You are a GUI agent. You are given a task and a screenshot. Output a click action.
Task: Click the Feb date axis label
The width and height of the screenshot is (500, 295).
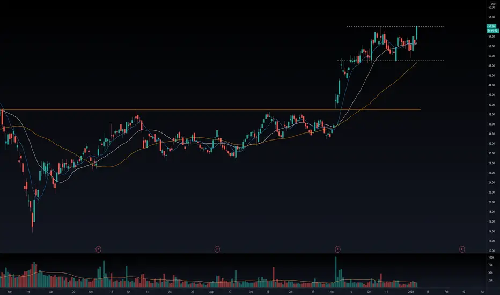[x=446, y=291]
